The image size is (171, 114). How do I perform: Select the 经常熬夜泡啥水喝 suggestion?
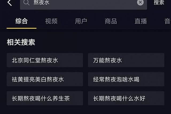click(126, 79)
